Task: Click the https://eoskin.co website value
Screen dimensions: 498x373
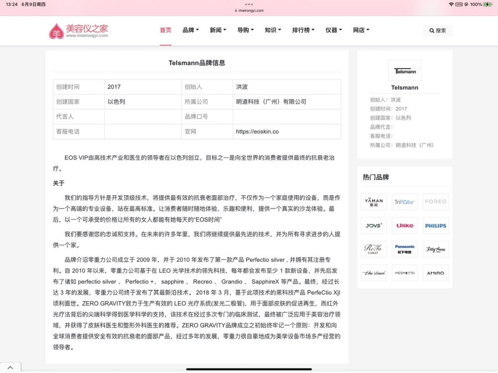Action: [x=257, y=131]
